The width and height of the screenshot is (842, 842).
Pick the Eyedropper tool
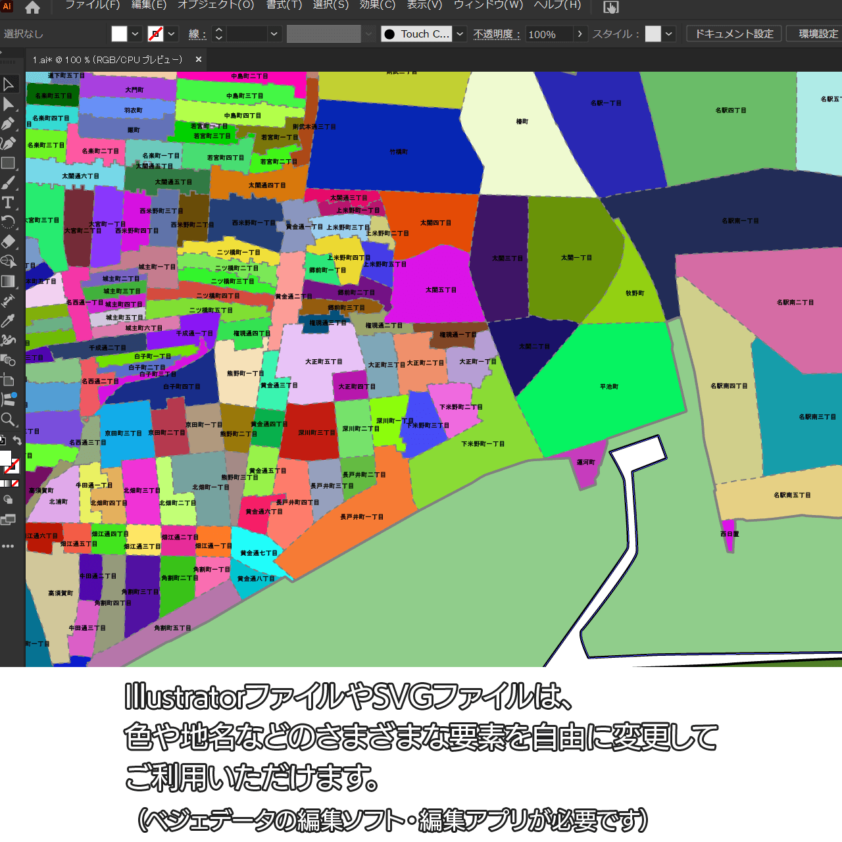pos(9,320)
